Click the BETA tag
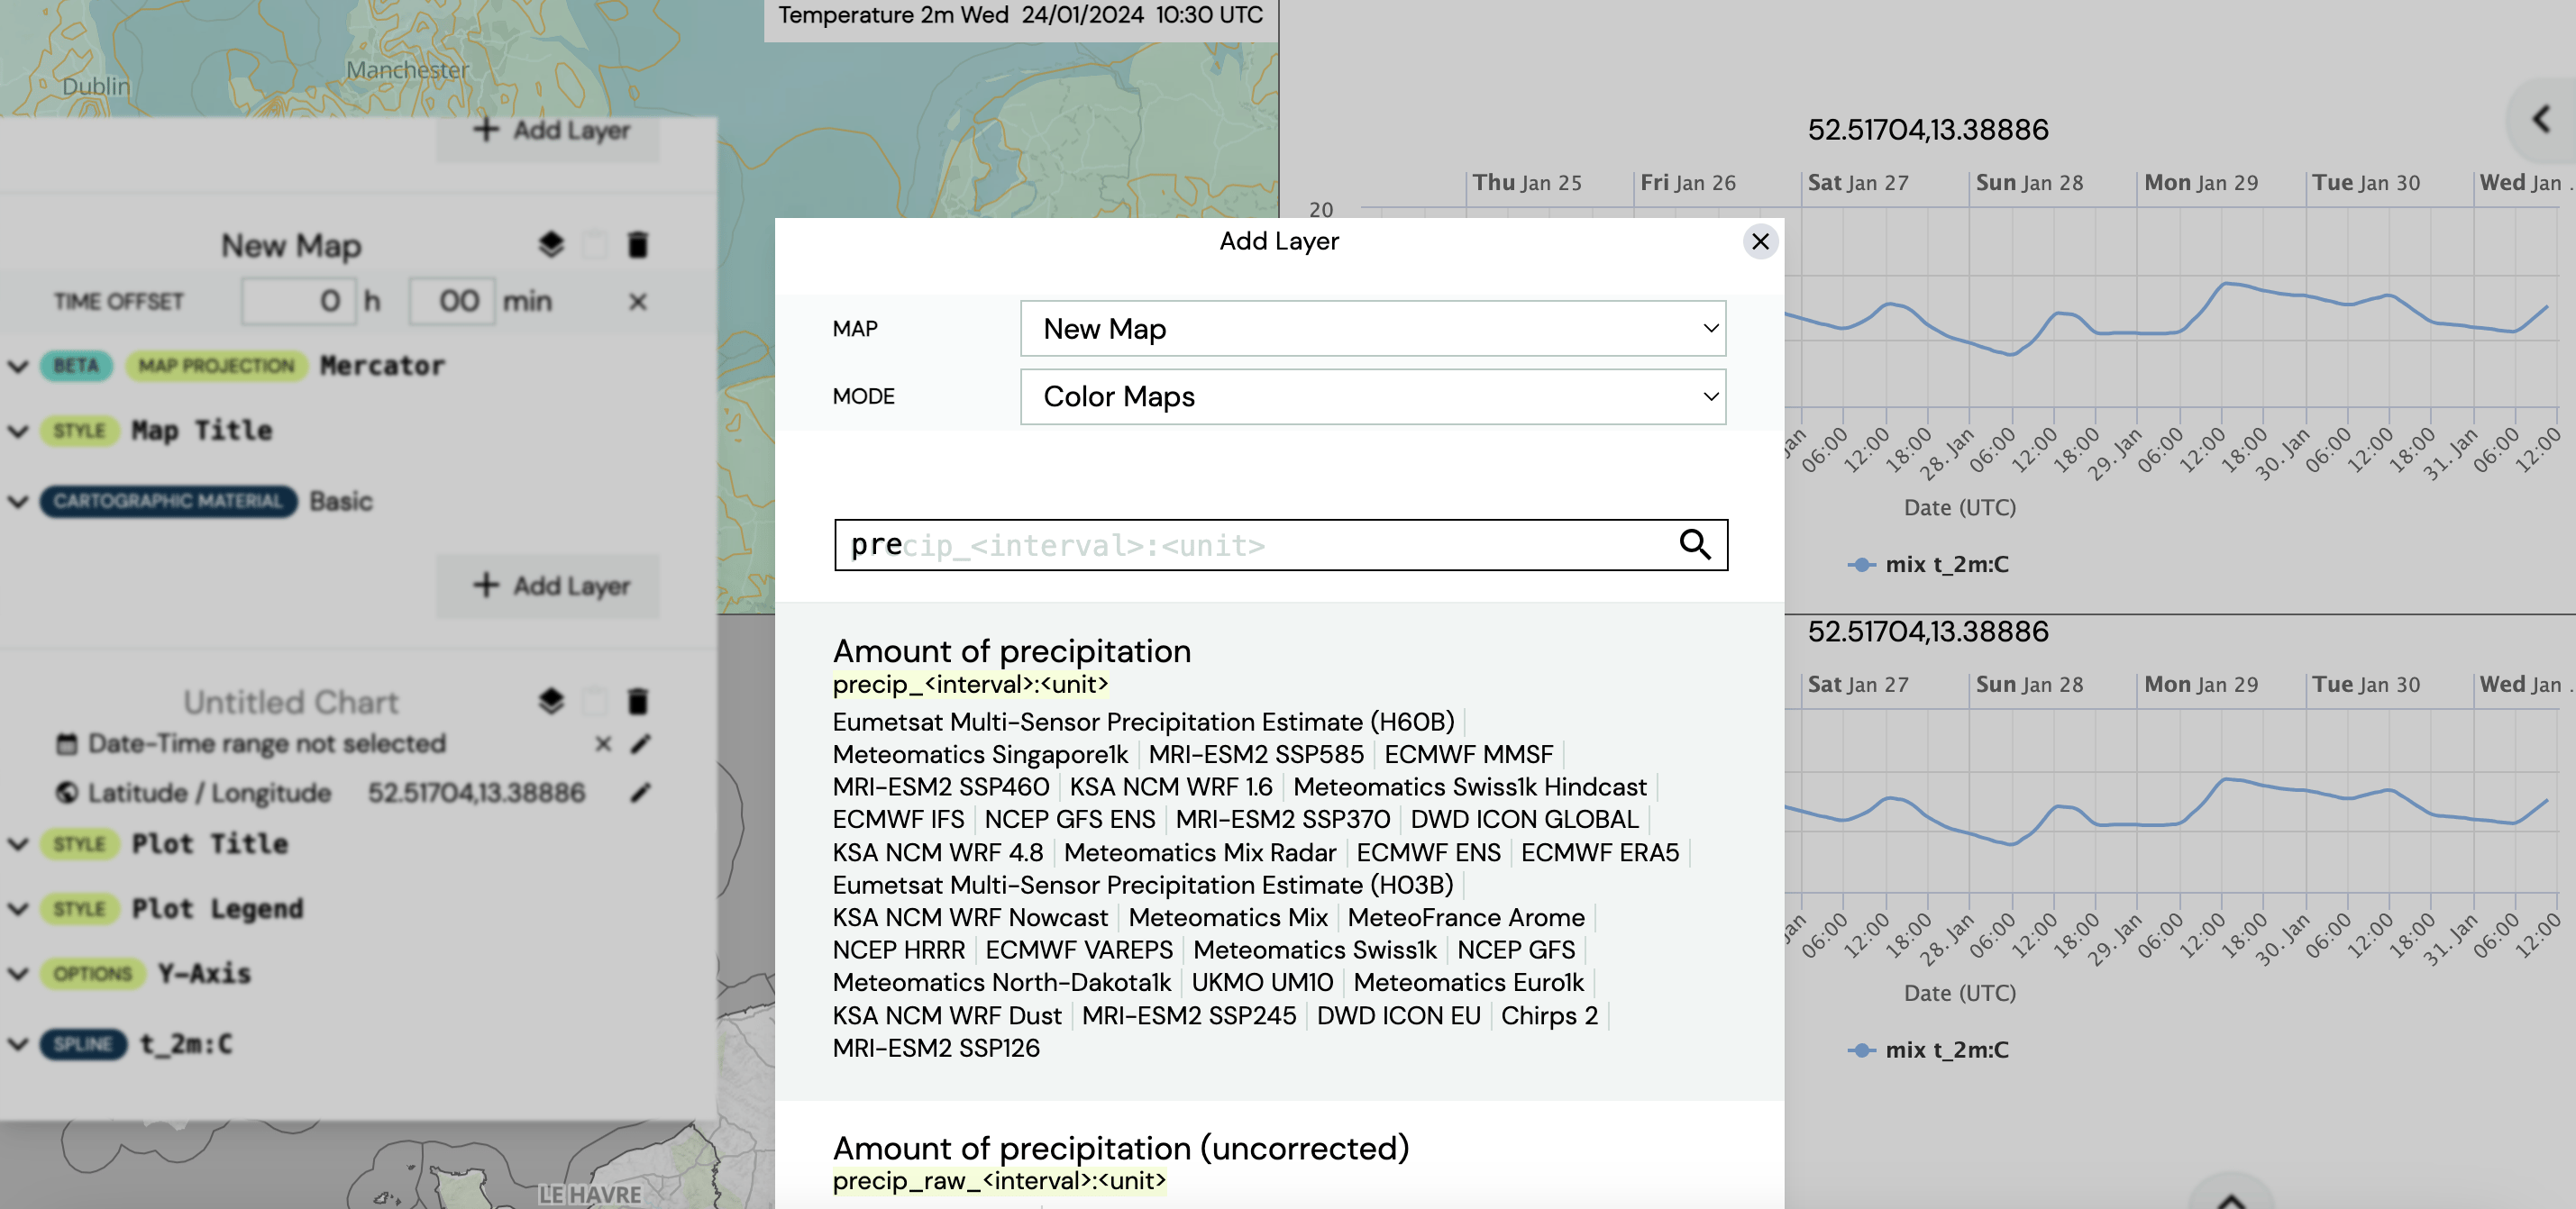This screenshot has width=2576, height=1209. coord(76,366)
